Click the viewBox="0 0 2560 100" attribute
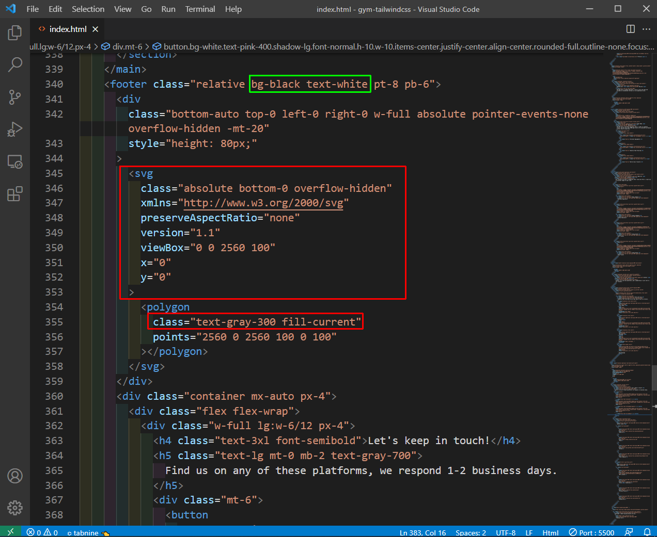This screenshot has height=537, width=657. click(208, 248)
